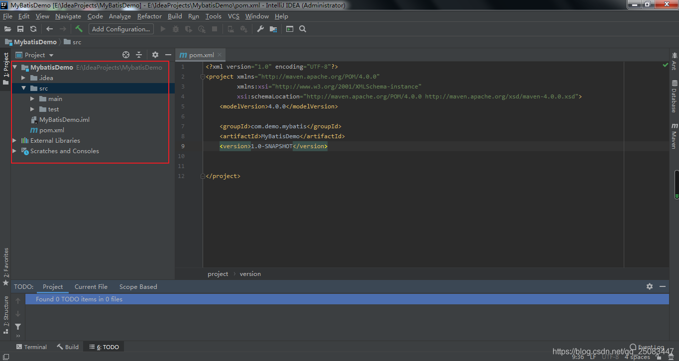
Task: Switch to Scope Based TODO tab
Action: click(x=138, y=286)
